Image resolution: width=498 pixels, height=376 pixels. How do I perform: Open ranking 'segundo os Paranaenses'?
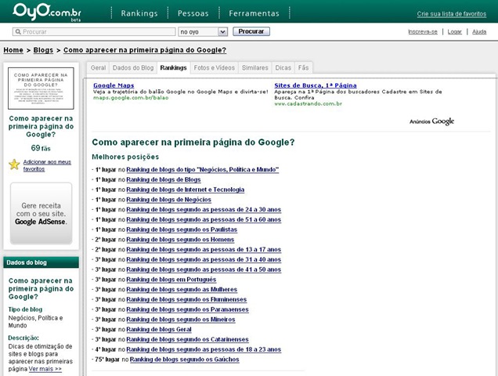click(x=187, y=309)
